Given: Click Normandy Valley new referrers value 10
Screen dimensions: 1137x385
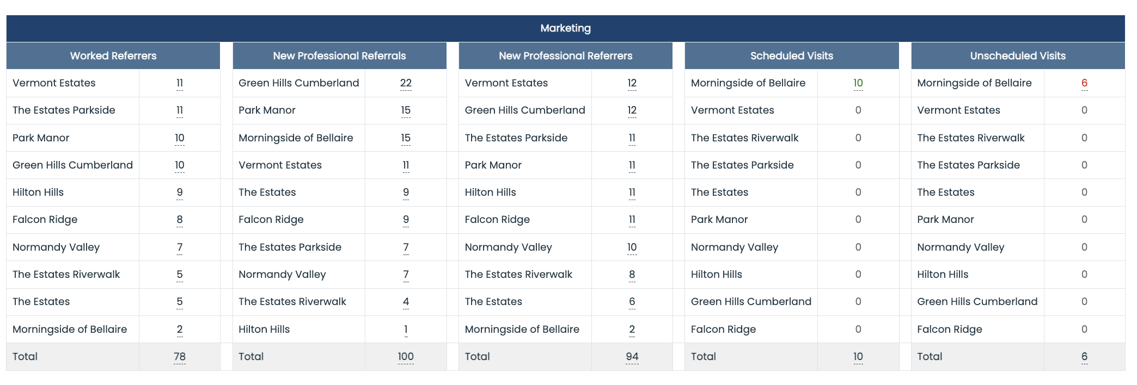Looking at the screenshot, I should tap(632, 247).
